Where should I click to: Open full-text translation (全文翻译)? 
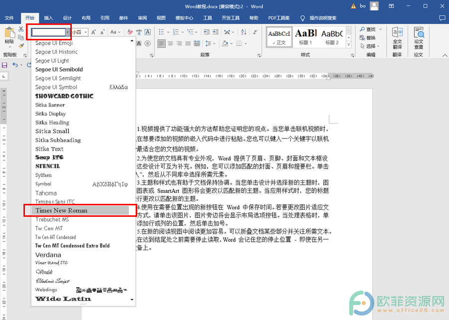click(x=397, y=38)
